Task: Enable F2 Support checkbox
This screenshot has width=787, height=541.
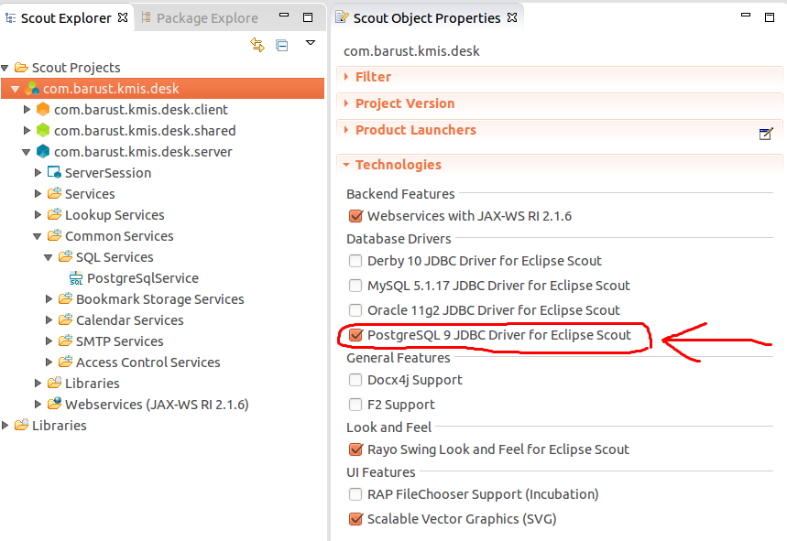Action: pyautogui.click(x=355, y=404)
